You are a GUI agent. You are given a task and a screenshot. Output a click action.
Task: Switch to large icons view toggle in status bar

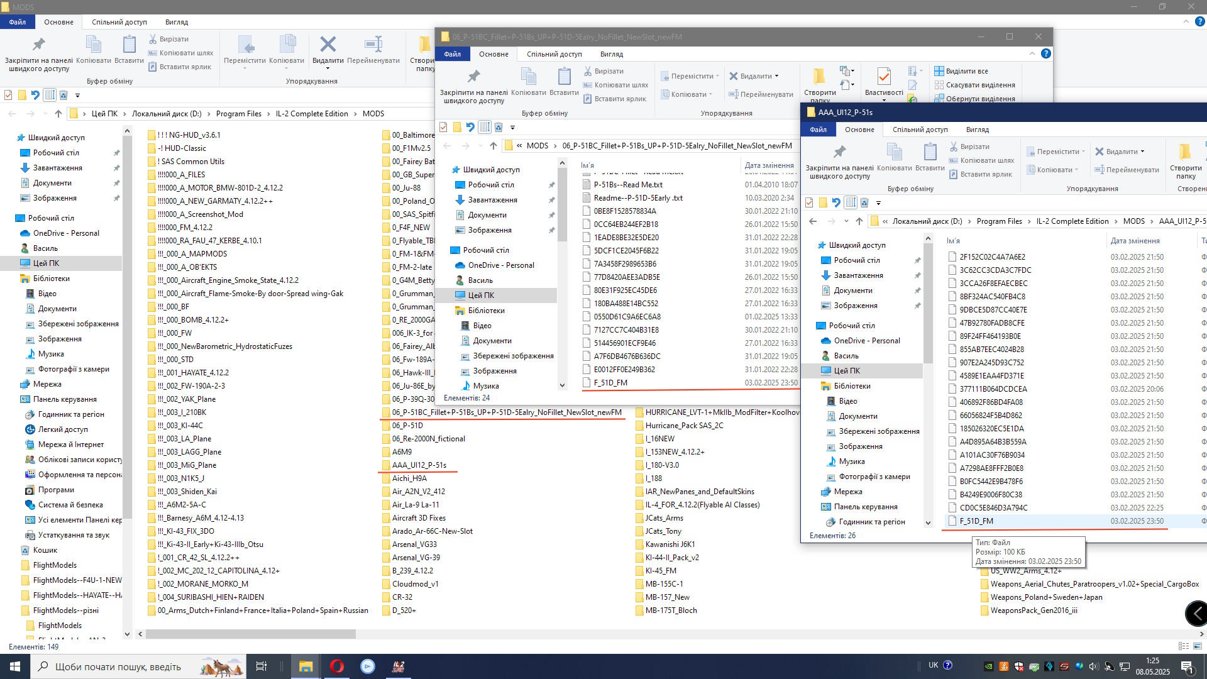click(x=1197, y=646)
